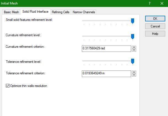Click the 'Small solid features refinement level:' label
This screenshot has width=168, height=116.
click(x=29, y=20)
